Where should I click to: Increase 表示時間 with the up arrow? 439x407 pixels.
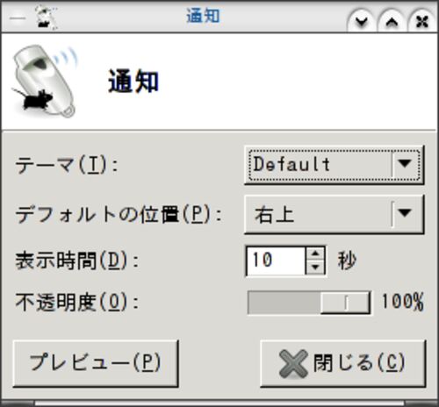tap(315, 253)
